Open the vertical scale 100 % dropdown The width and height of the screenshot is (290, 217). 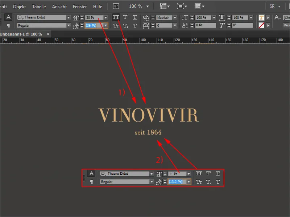[x=214, y=17]
